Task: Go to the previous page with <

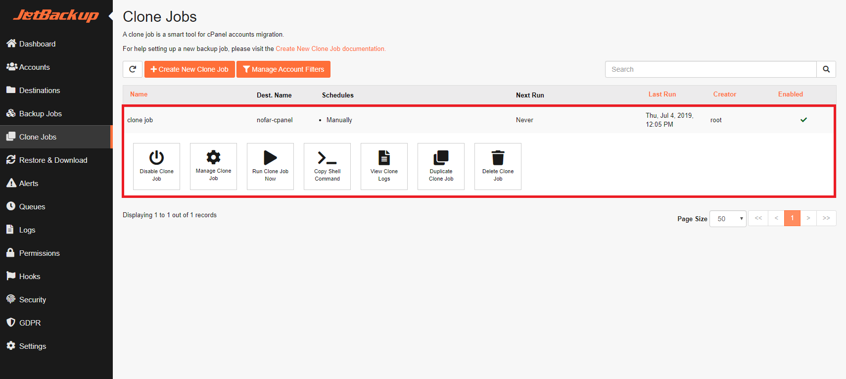Action: tap(776, 218)
